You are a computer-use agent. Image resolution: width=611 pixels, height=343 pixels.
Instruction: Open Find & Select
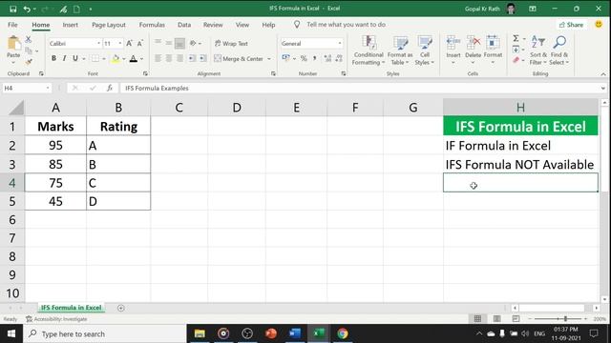tap(559, 50)
